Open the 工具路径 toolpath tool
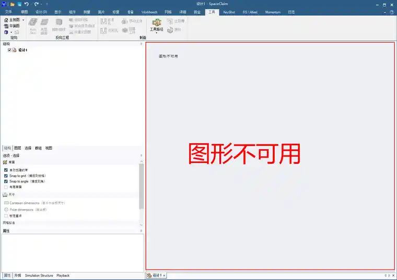The height and width of the screenshot is (280, 397). [157, 25]
